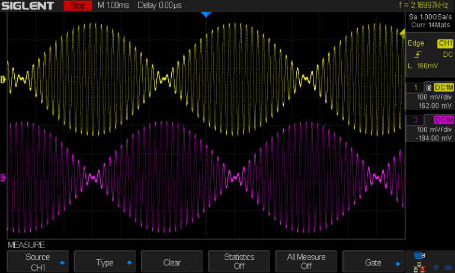Click the channel 2 ground marker

pos(3,178)
